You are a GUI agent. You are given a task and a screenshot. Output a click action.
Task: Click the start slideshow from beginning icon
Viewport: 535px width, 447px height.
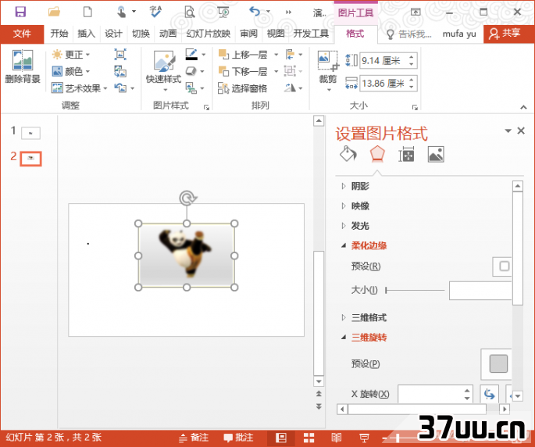(223, 13)
